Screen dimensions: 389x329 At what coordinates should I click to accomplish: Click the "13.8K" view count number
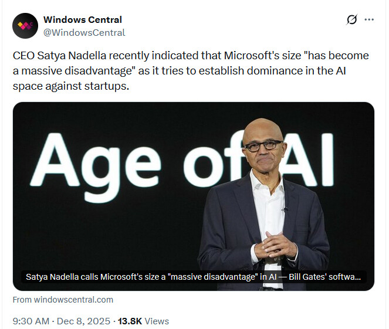130,321
